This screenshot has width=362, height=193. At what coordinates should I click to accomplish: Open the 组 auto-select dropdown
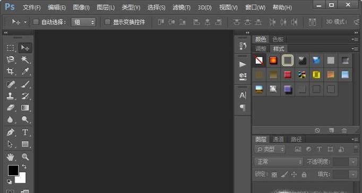[83, 22]
